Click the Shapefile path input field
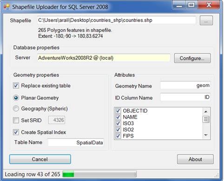 tap(116, 20)
